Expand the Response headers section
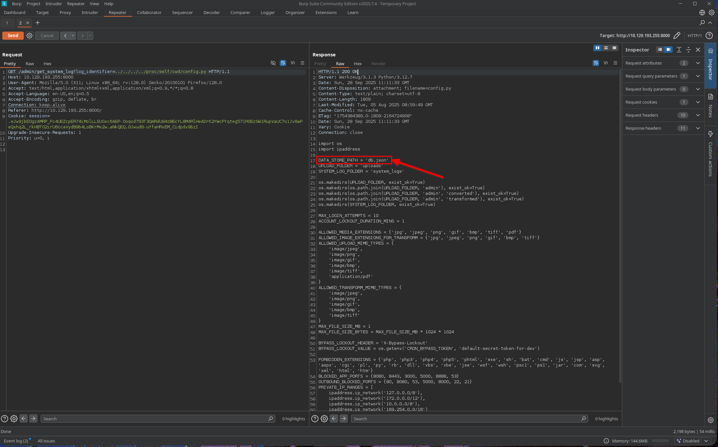 coord(697,128)
